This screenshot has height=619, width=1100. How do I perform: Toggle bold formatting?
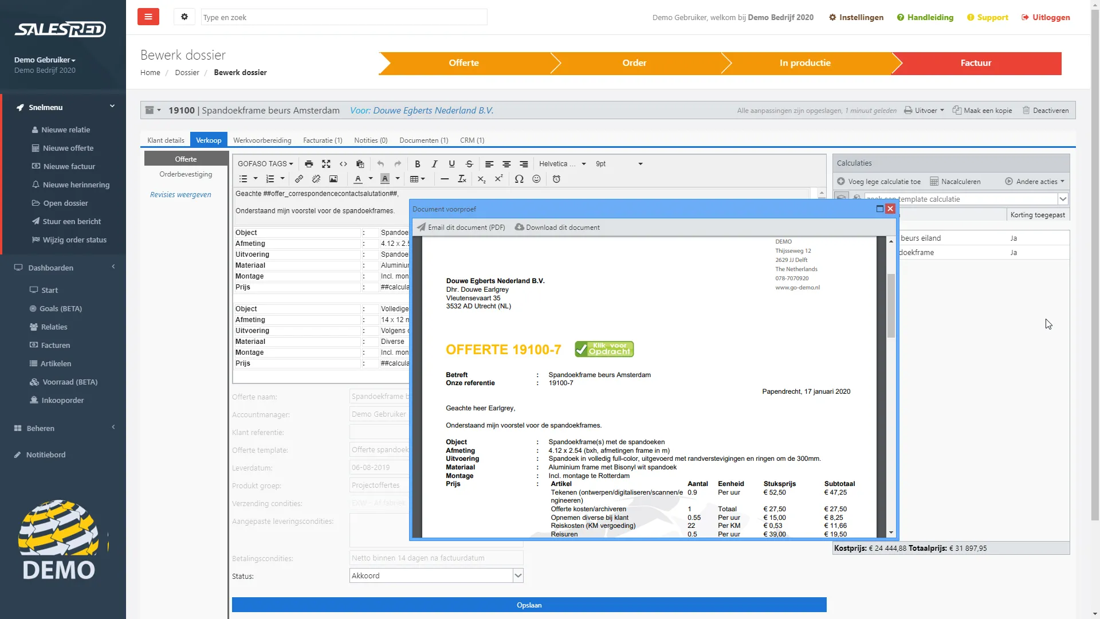tap(418, 164)
